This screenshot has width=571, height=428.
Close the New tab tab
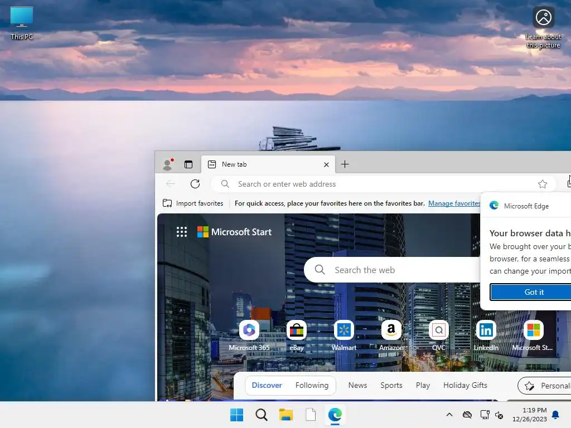point(326,165)
